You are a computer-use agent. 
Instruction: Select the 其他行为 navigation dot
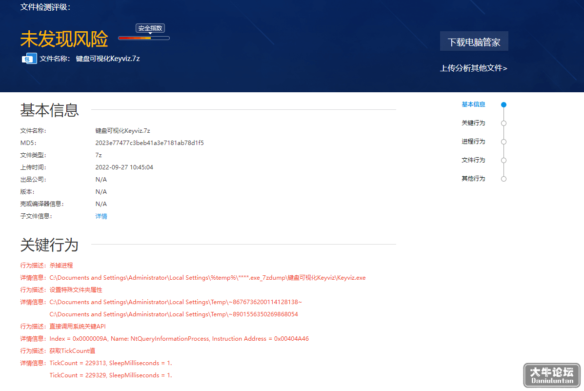tap(503, 179)
